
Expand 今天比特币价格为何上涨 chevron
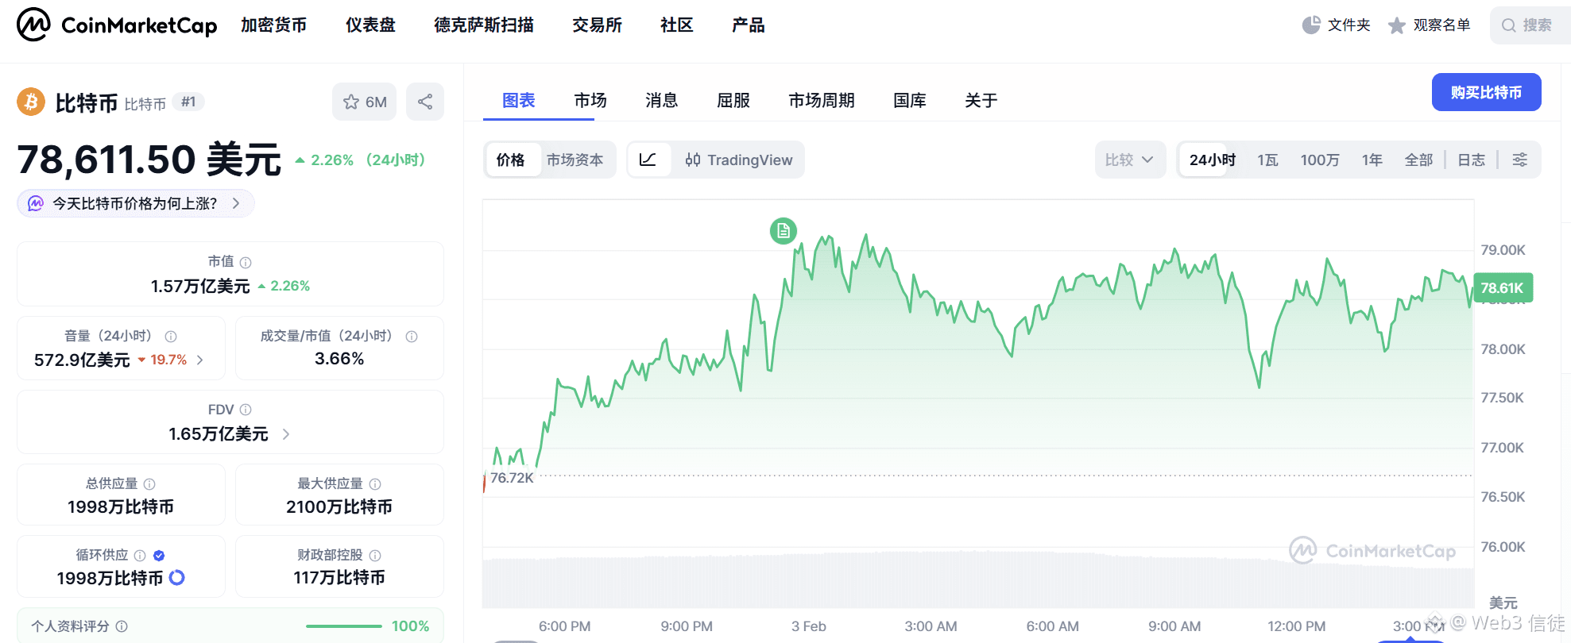tap(236, 203)
